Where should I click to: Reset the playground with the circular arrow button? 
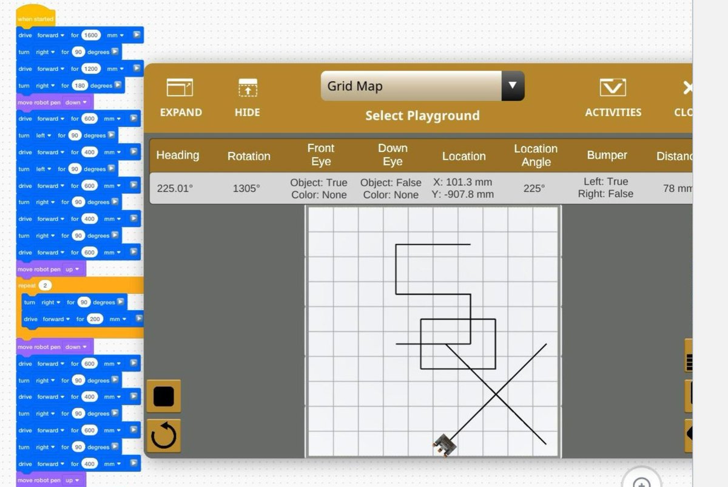(164, 435)
